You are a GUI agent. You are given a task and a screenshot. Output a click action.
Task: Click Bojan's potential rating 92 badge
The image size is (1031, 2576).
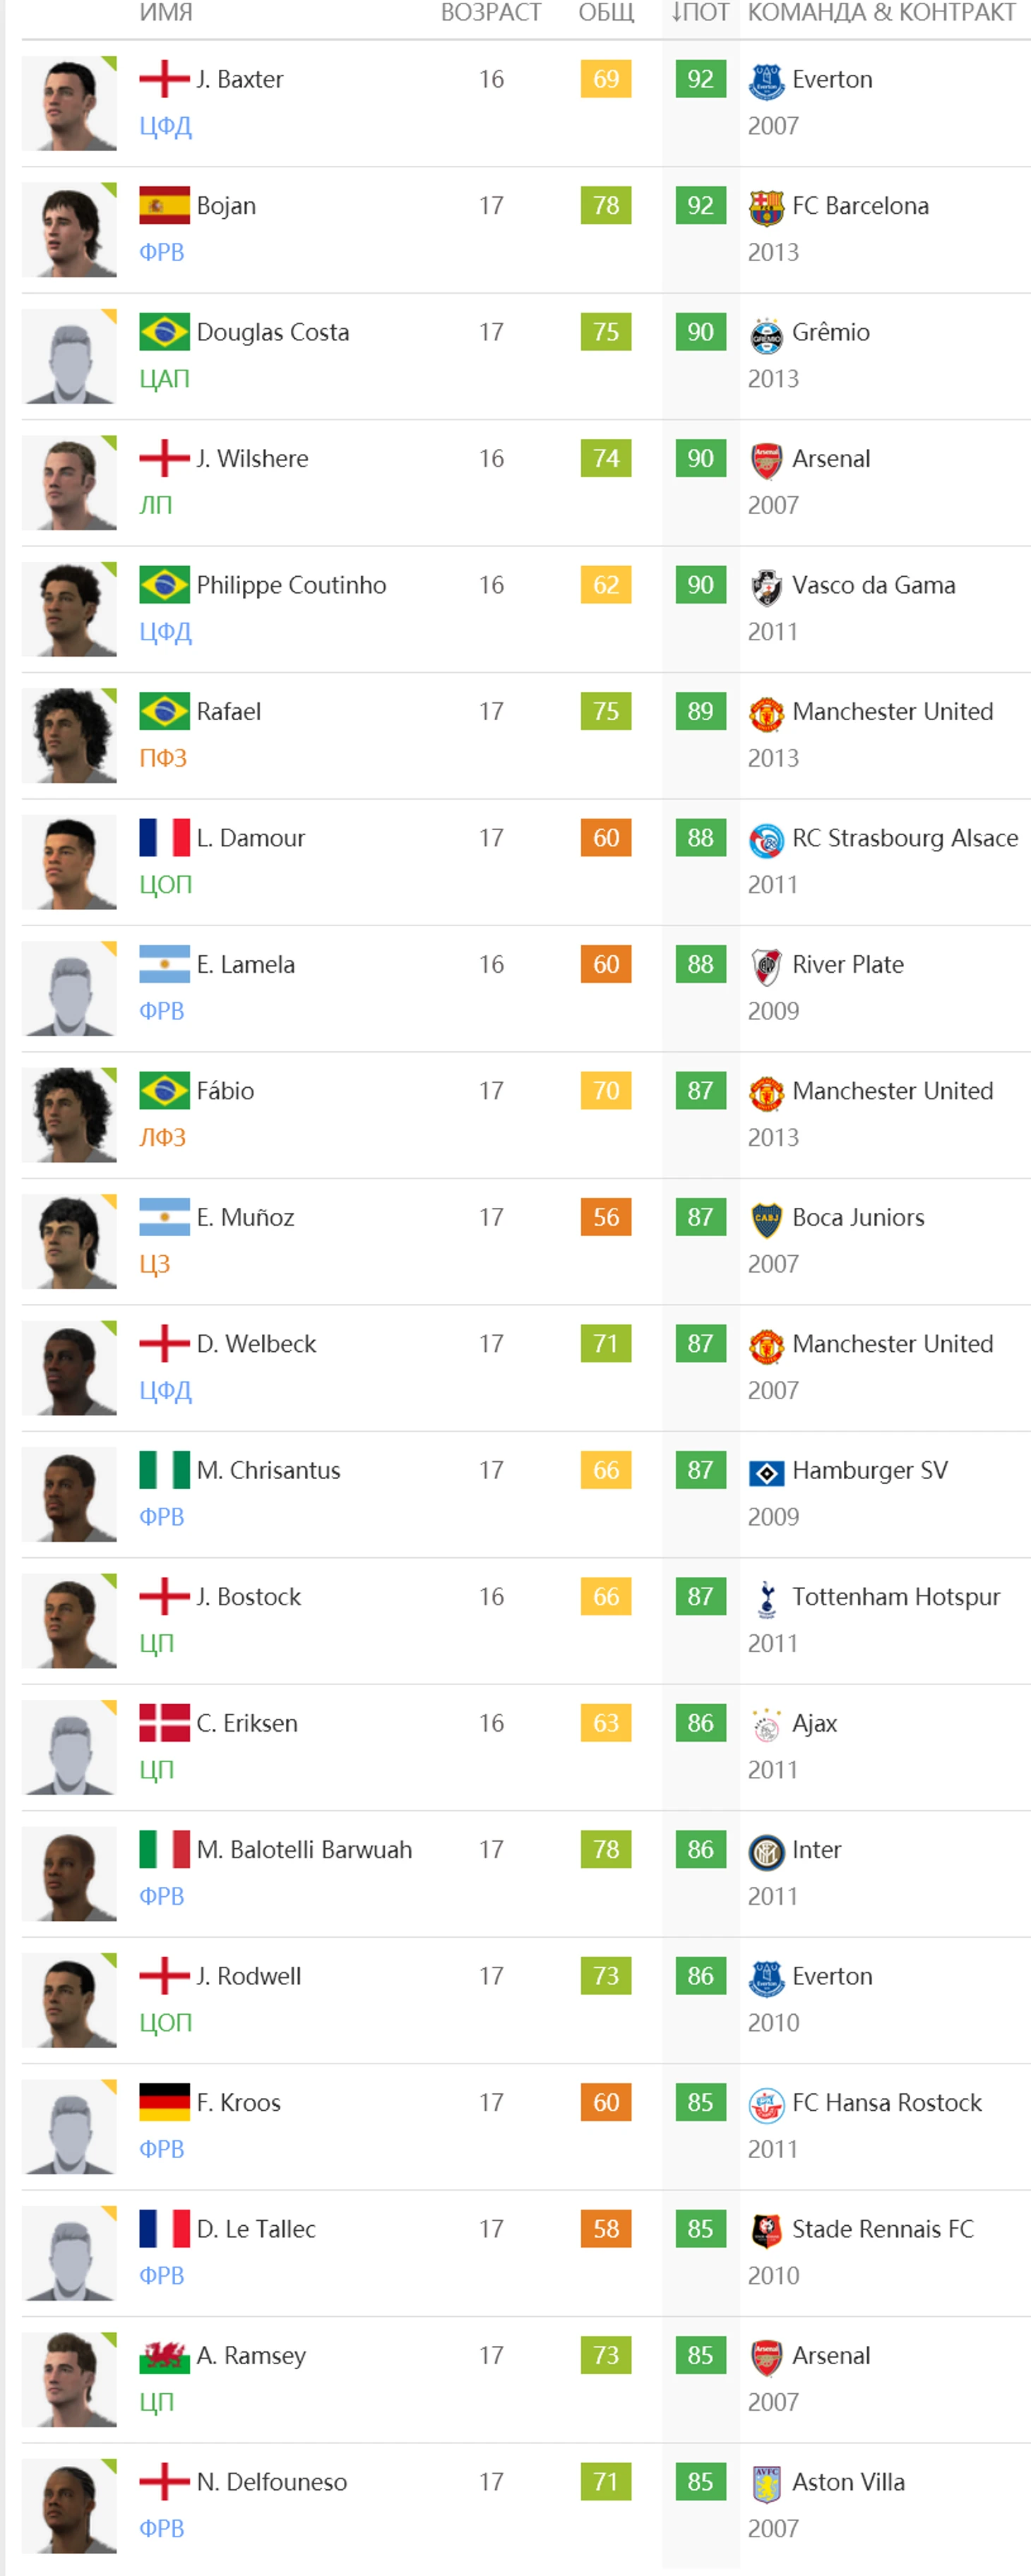pos(700,205)
